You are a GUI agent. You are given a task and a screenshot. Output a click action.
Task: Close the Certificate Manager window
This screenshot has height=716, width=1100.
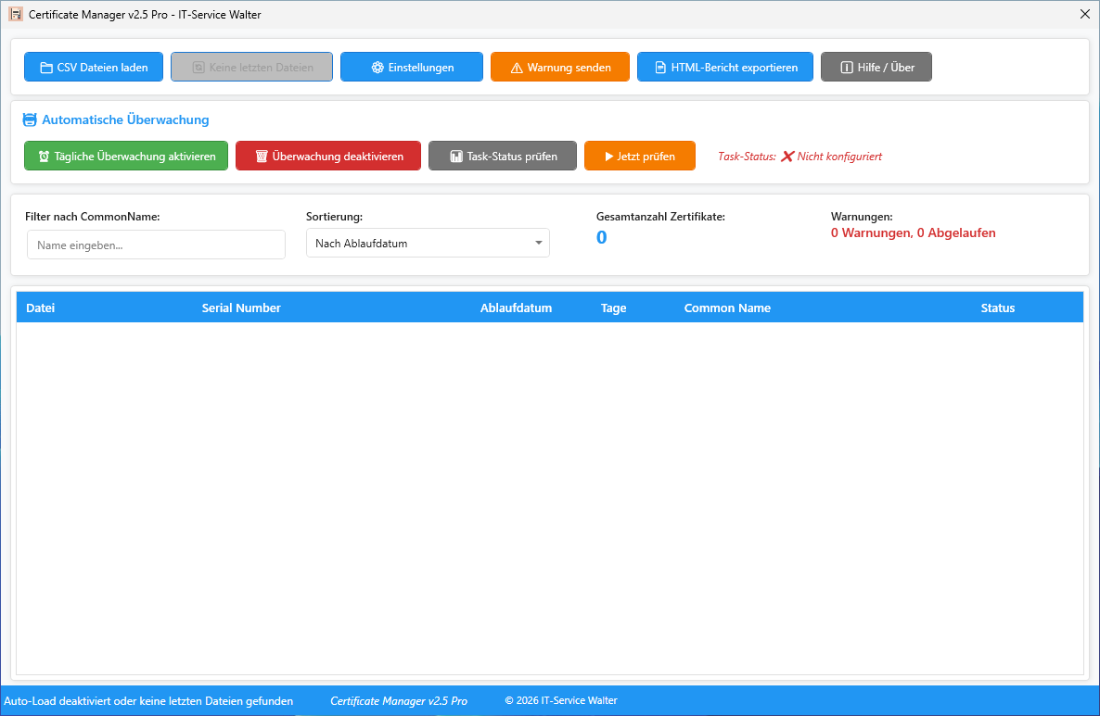click(1084, 14)
